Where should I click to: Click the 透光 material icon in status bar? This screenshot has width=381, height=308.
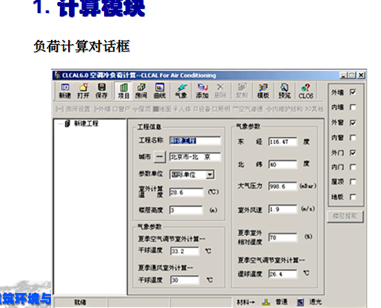300,302
